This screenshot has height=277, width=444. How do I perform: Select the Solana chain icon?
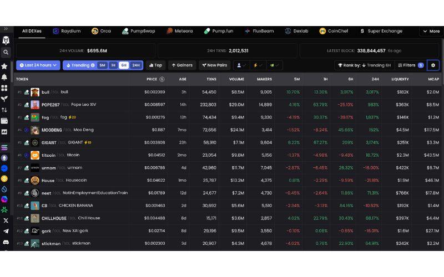pos(4,147)
